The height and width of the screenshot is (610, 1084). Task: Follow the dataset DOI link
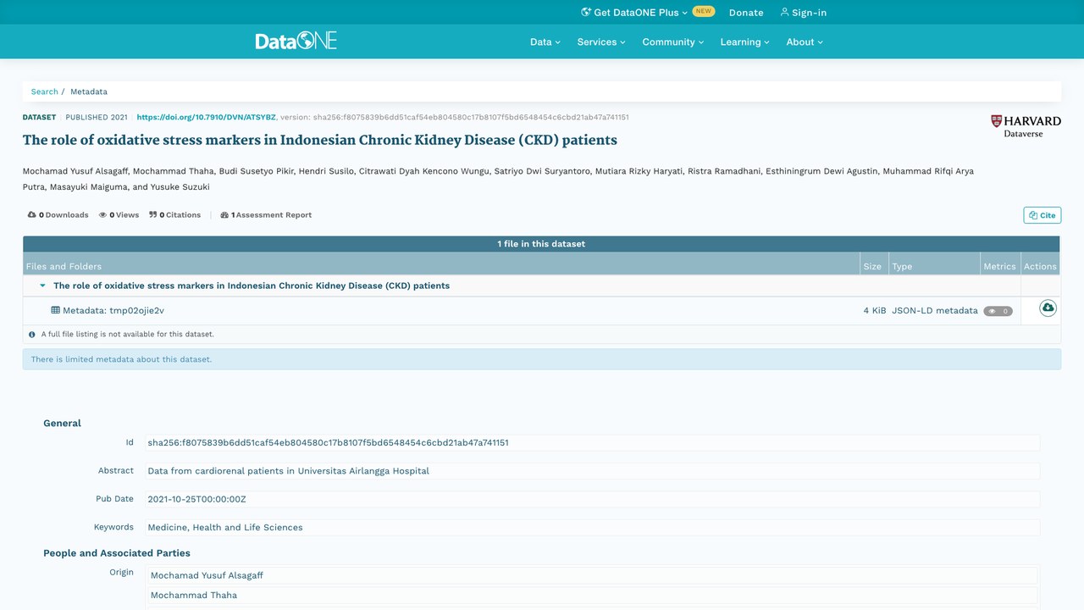tap(207, 117)
